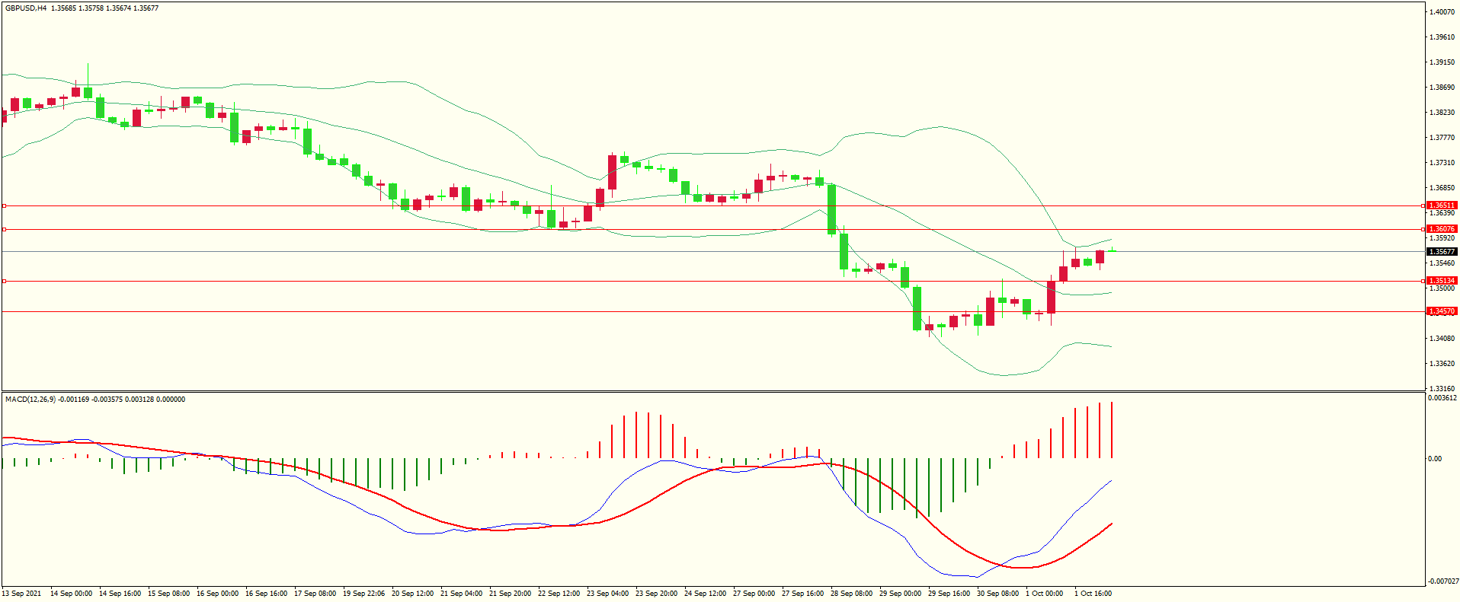Screen dimensions: 1460x602
Task: Select the horizontal line label 1.35134
Action: [1442, 281]
